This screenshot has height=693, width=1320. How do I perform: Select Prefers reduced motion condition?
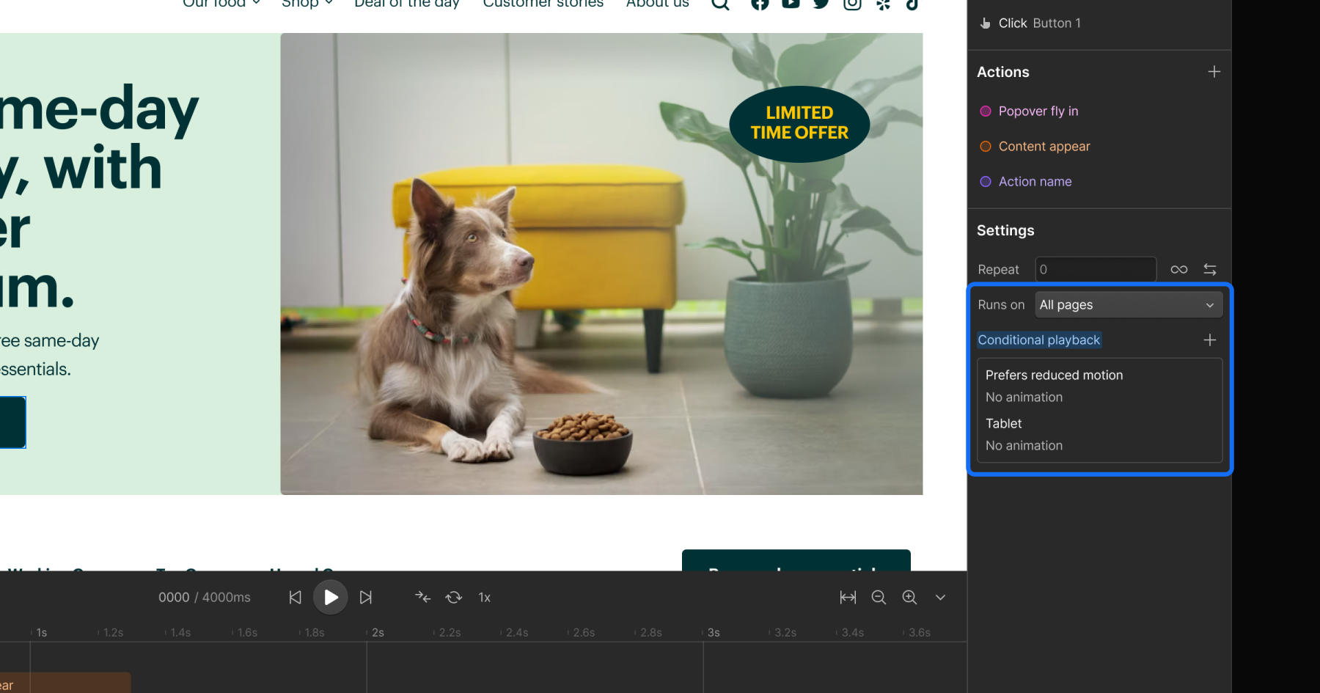coord(1054,375)
